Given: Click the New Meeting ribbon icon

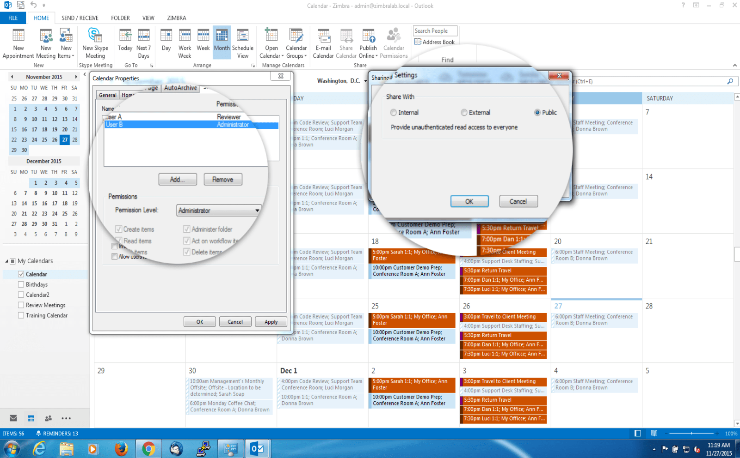Looking at the screenshot, I should [46, 43].
